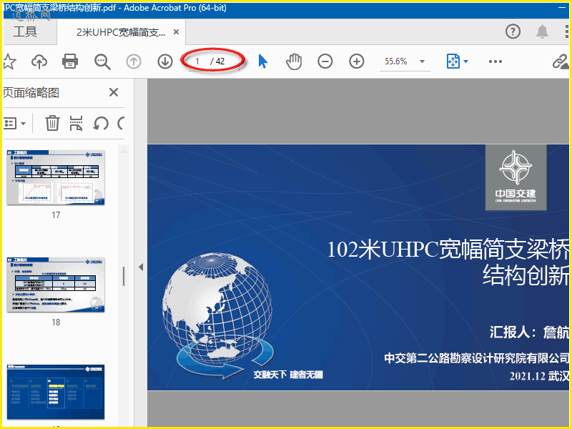572x429 pixels.
Task: Open the notifications bell
Action: (542, 31)
